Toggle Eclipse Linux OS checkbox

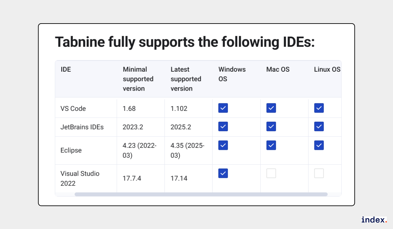[319, 145]
